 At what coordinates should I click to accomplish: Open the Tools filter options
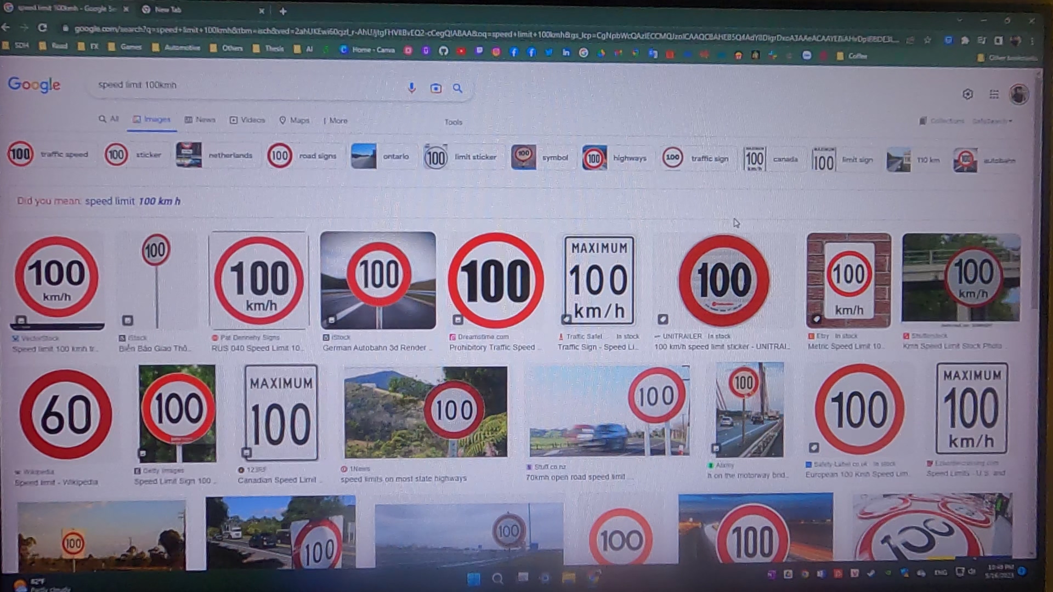[x=453, y=122]
